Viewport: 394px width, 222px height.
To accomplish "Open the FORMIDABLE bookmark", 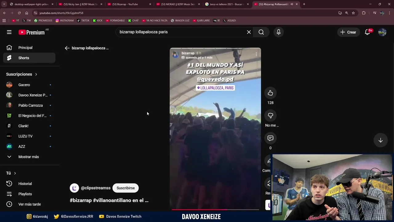I will pyautogui.click(x=115, y=21).
